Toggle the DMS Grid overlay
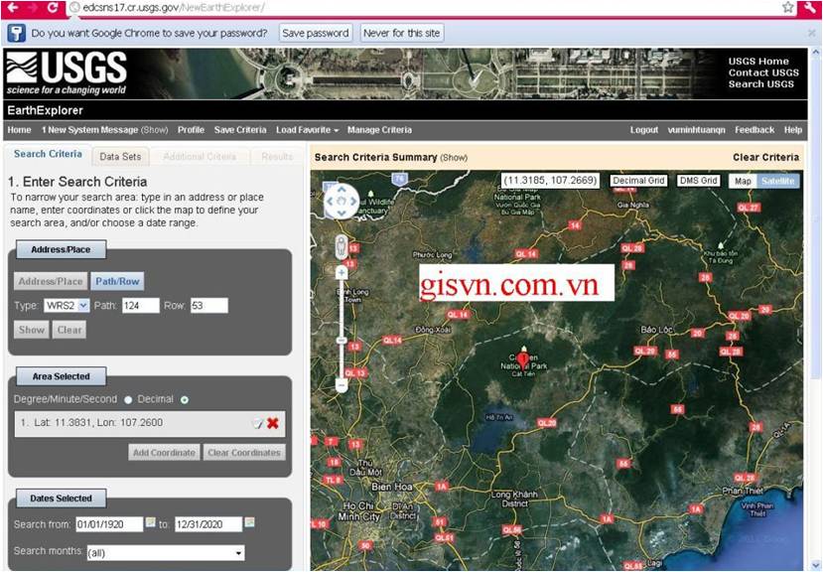This screenshot has width=823, height=572. pyautogui.click(x=698, y=181)
